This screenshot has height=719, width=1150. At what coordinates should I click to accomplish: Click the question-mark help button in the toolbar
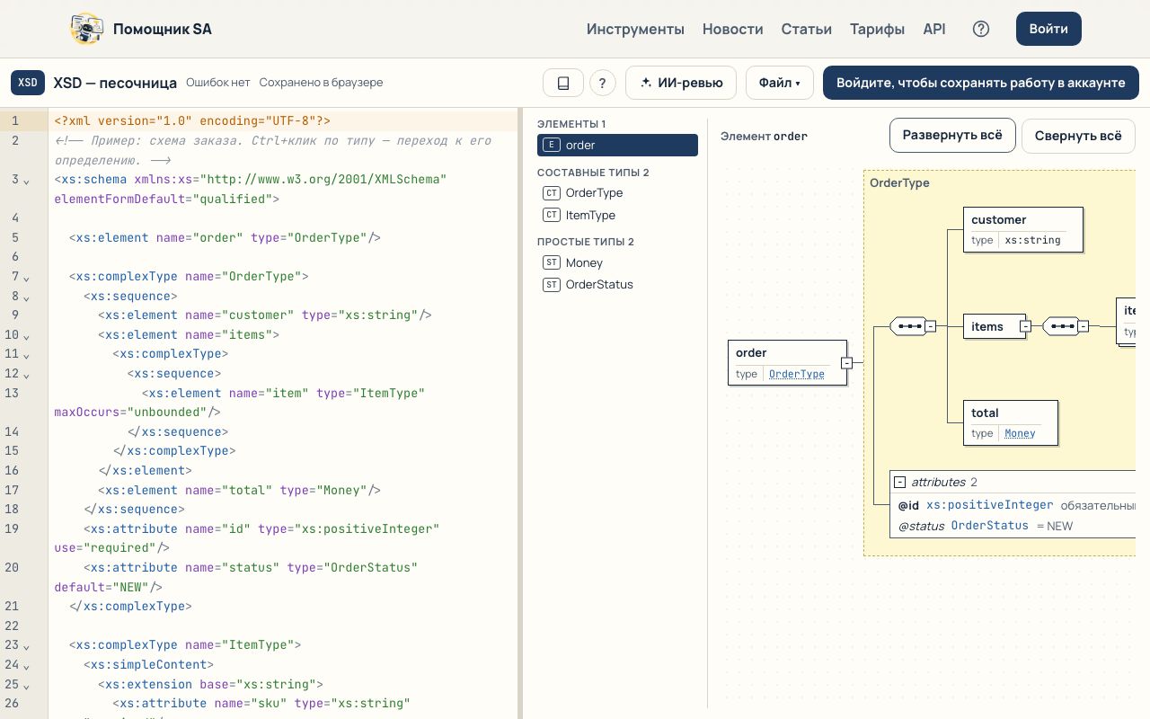pos(603,83)
